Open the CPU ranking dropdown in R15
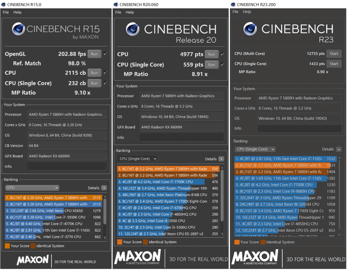Screen dimensions: 347x270 (x=32, y=188)
